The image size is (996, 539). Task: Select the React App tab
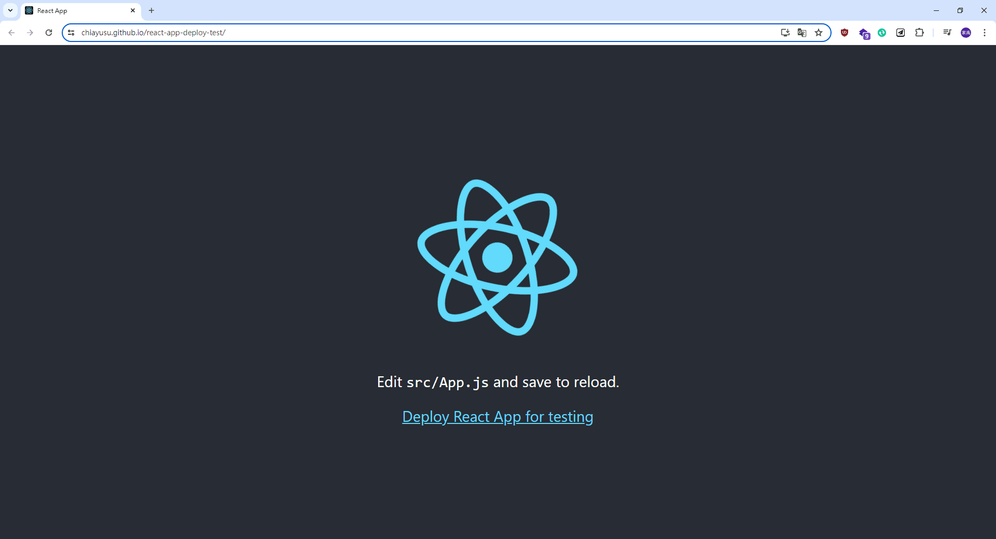click(x=80, y=11)
